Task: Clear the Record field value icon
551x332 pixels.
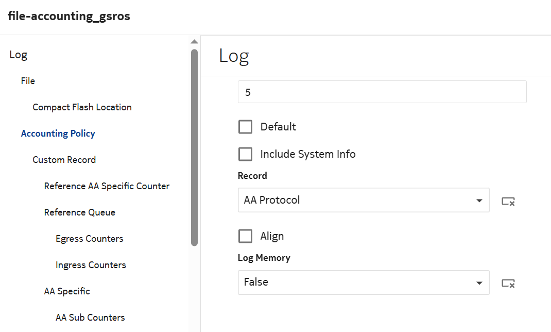Action: (x=508, y=201)
